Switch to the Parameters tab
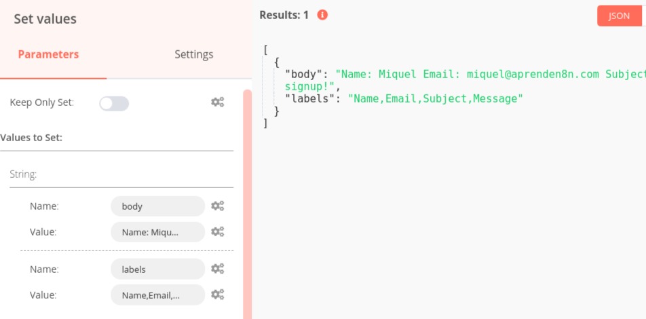Image resolution: width=646 pixels, height=319 pixels. (x=48, y=54)
